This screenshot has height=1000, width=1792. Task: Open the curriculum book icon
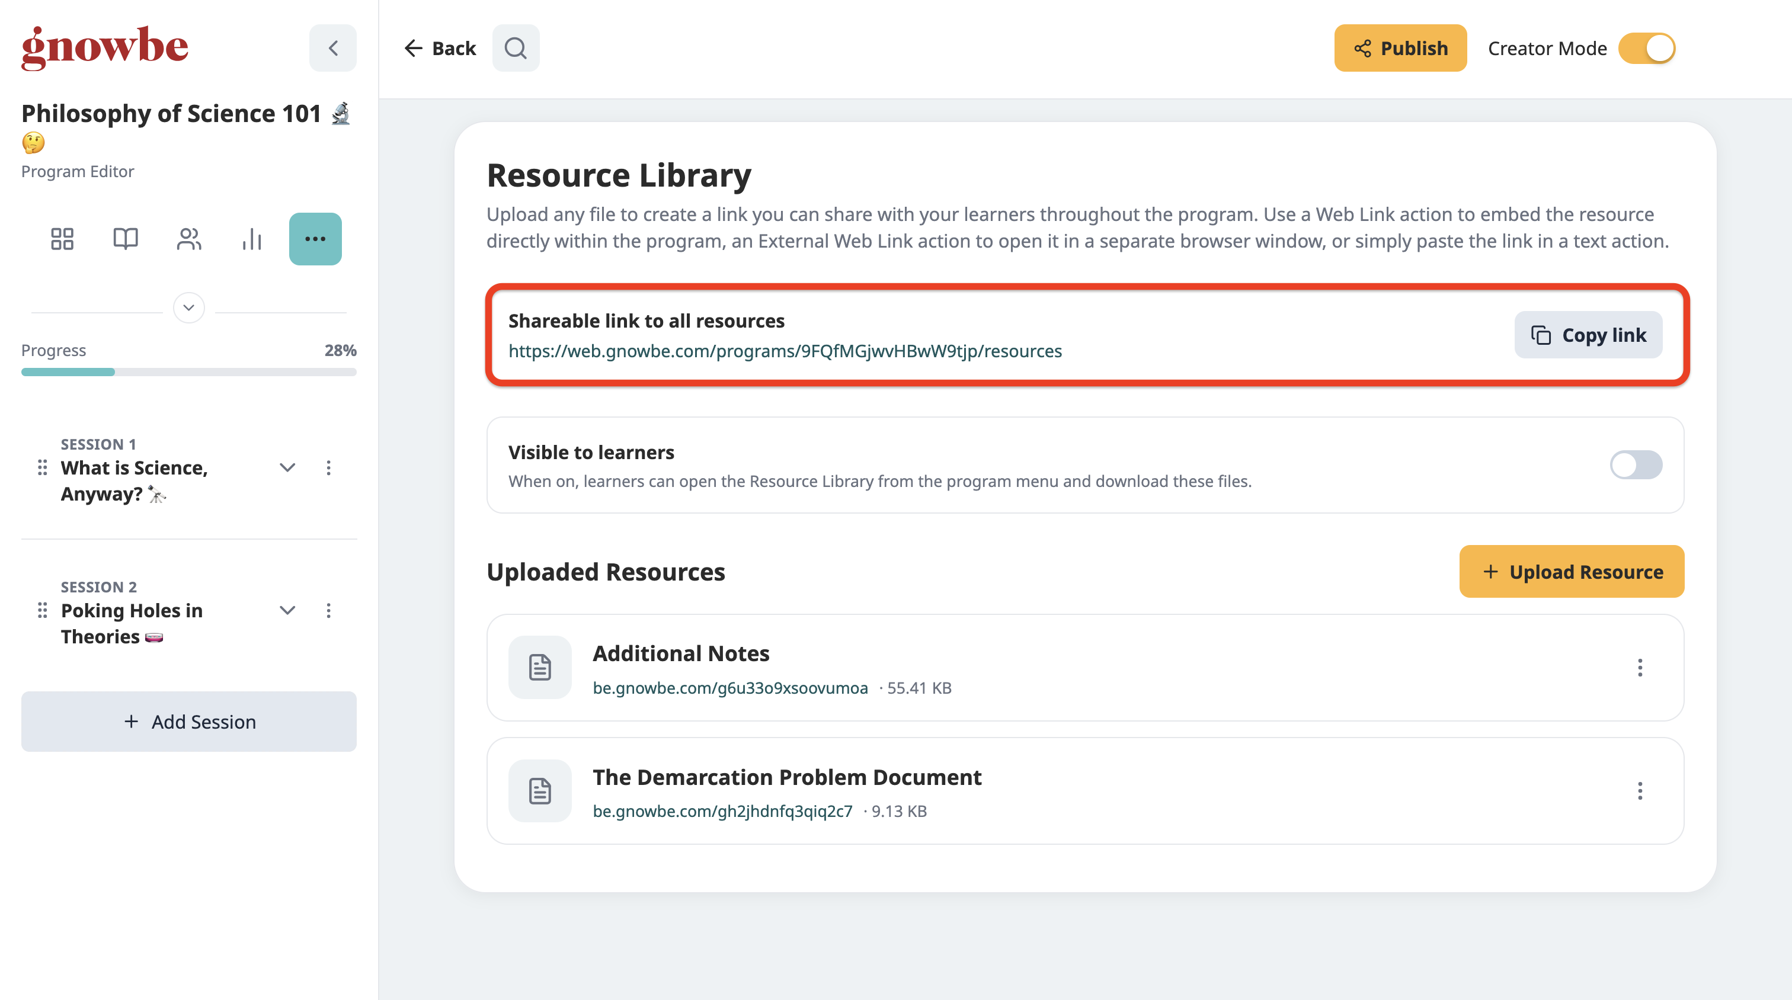pos(125,239)
